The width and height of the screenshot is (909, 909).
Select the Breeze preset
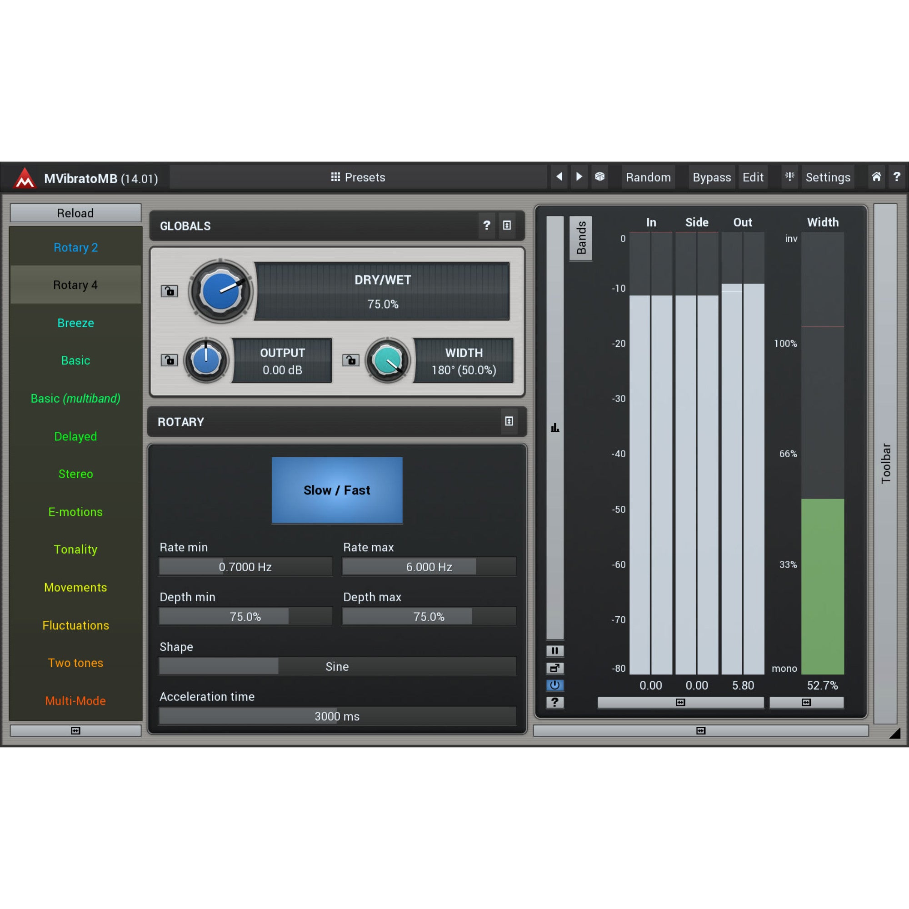76,323
